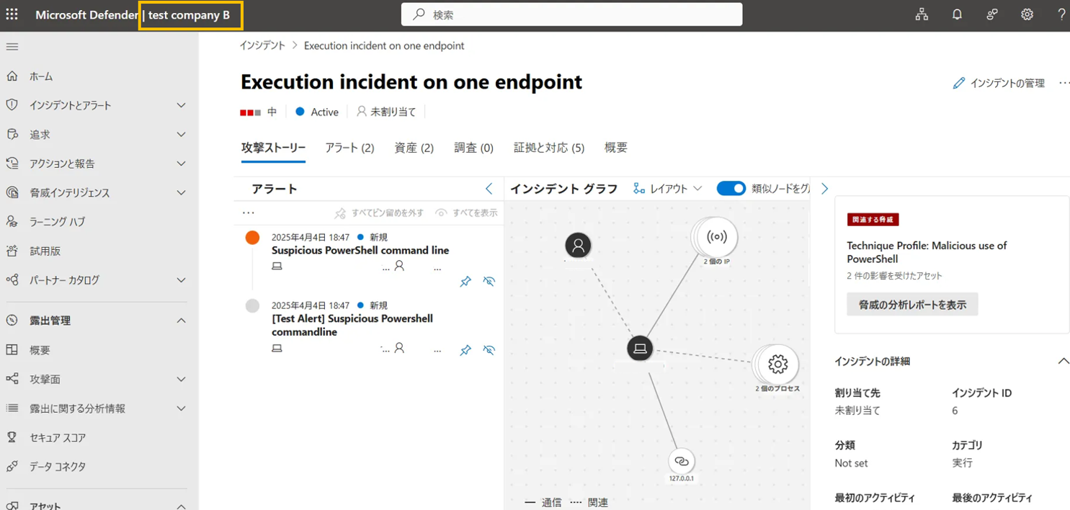The height and width of the screenshot is (510, 1070).
Task: Switch to the 調査 (0) tab
Action: [473, 148]
